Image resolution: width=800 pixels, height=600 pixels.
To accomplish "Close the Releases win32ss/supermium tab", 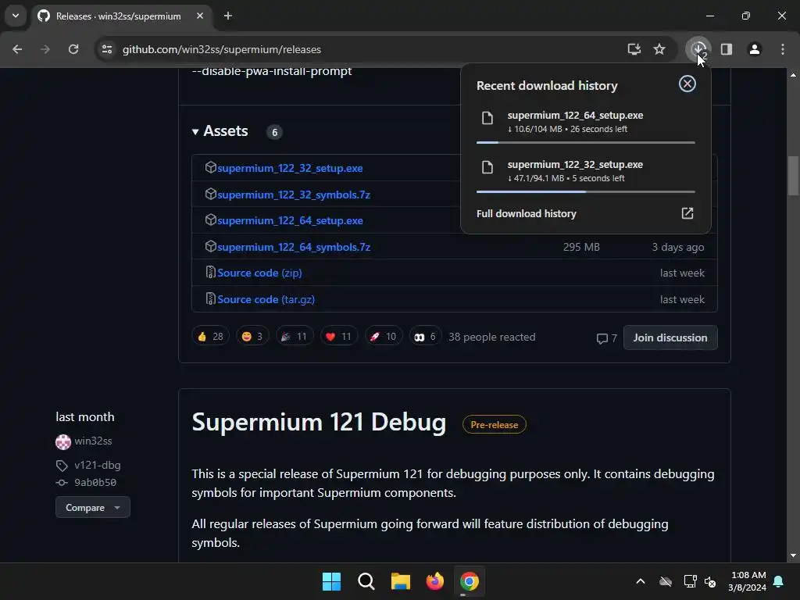I will 200,16.
